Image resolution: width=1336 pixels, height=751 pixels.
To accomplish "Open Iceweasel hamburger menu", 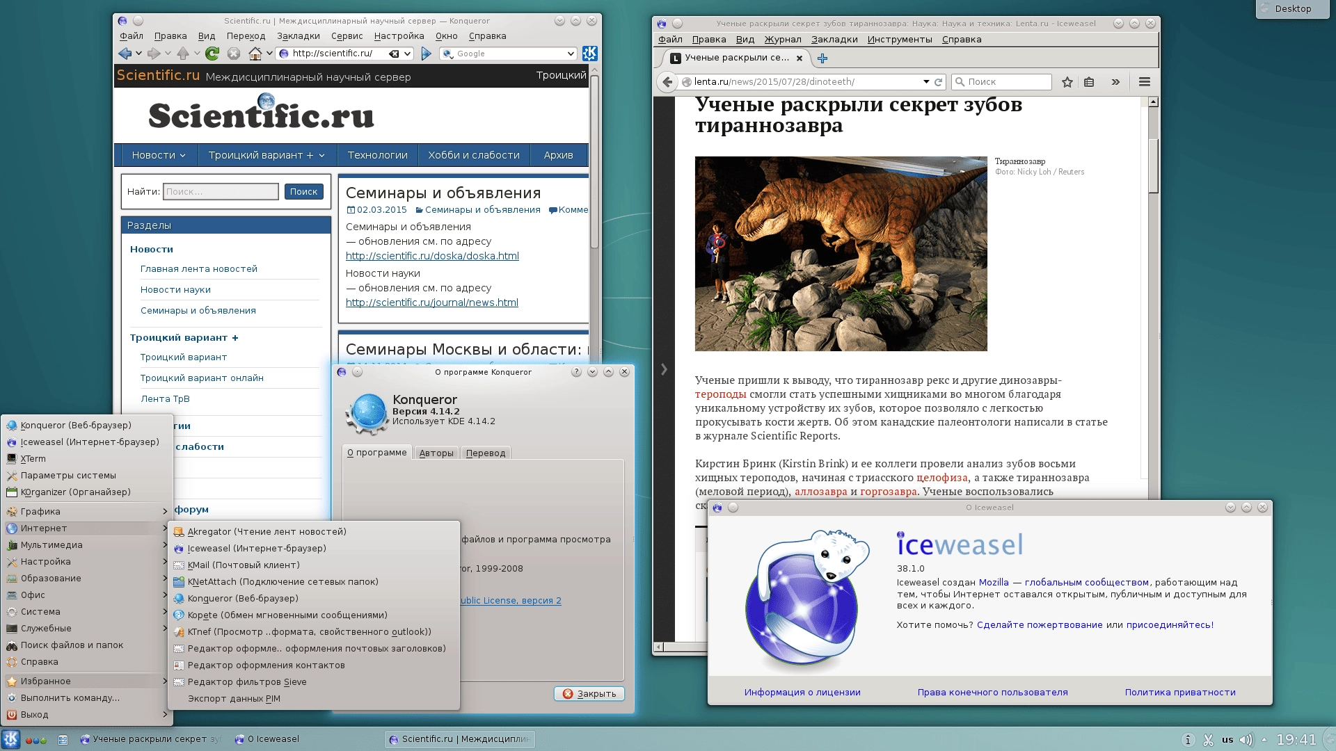I will [x=1144, y=82].
